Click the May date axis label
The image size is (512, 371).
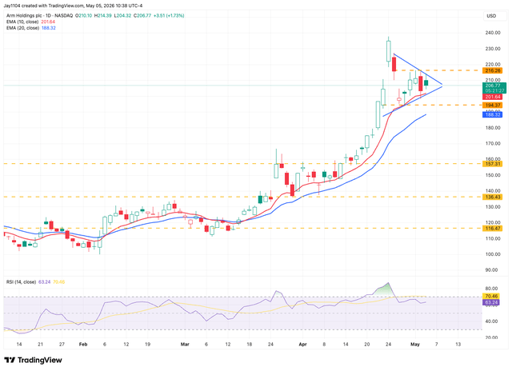pyautogui.click(x=415, y=345)
